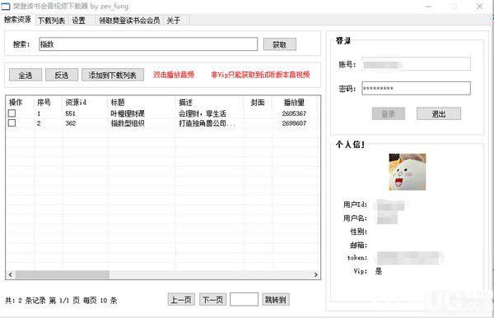This screenshot has height=318, width=494.
Task: Open the 关于 tab
Action: click(x=174, y=21)
